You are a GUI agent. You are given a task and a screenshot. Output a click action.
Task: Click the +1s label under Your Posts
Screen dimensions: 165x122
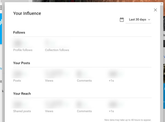111,81
